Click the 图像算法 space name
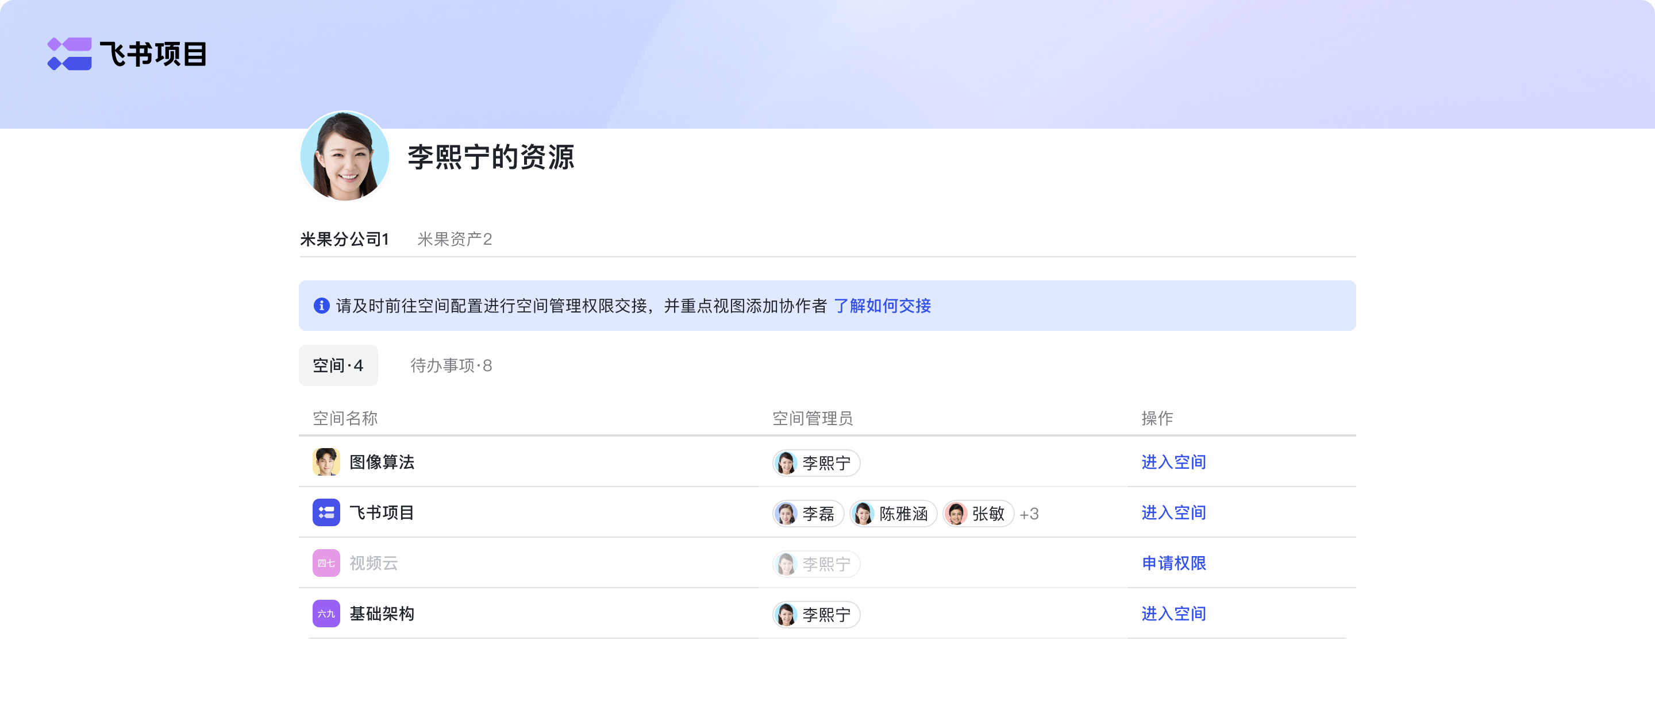The height and width of the screenshot is (702, 1655). coord(382,462)
